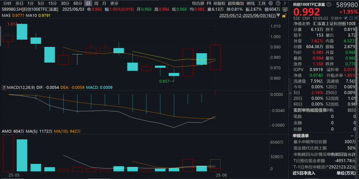Viewport: 359px width, 179px height.
Task: Click the info icon beside 科创100ETF汇添富 title
Action: (329, 5)
